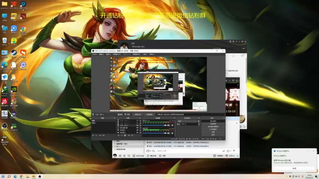The width and height of the screenshot is (319, 179).
Task: Move selected scene up with arrow
Action: [100, 135]
